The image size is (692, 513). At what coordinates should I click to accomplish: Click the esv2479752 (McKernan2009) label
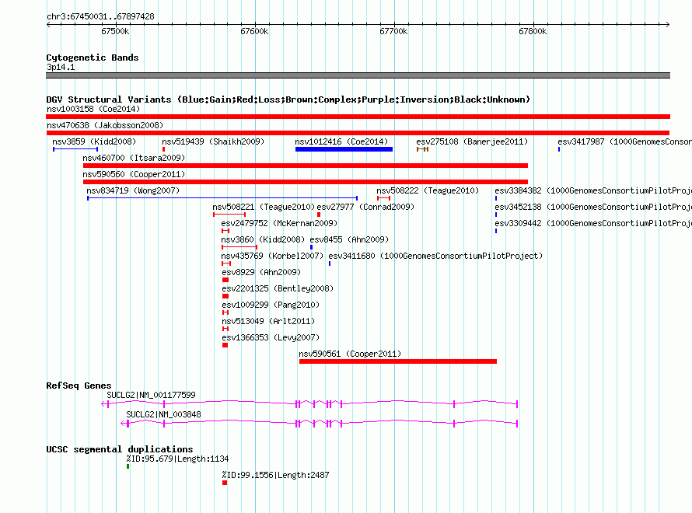click(x=279, y=223)
